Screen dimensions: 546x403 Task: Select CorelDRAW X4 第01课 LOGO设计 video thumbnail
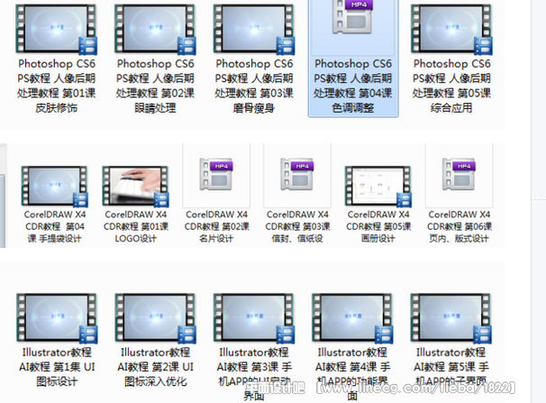pyautogui.click(x=135, y=186)
